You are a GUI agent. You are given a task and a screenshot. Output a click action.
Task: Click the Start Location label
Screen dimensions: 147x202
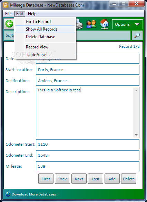19,70
